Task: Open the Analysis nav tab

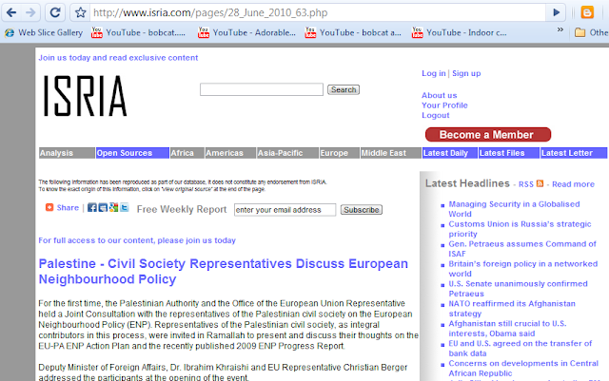Action: point(67,153)
